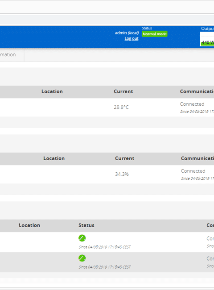
Task: Click the Current header above 34.3%
Action: point(124,158)
